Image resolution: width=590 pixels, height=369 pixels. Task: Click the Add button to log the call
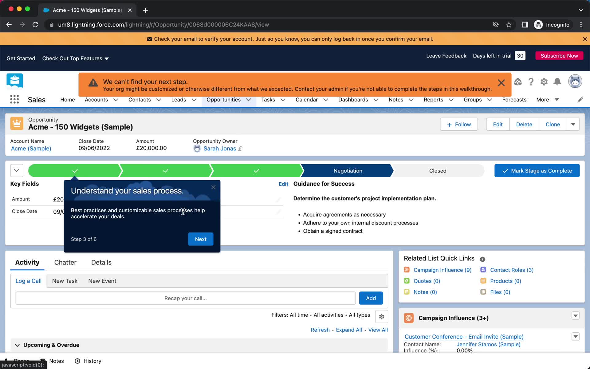(x=371, y=298)
